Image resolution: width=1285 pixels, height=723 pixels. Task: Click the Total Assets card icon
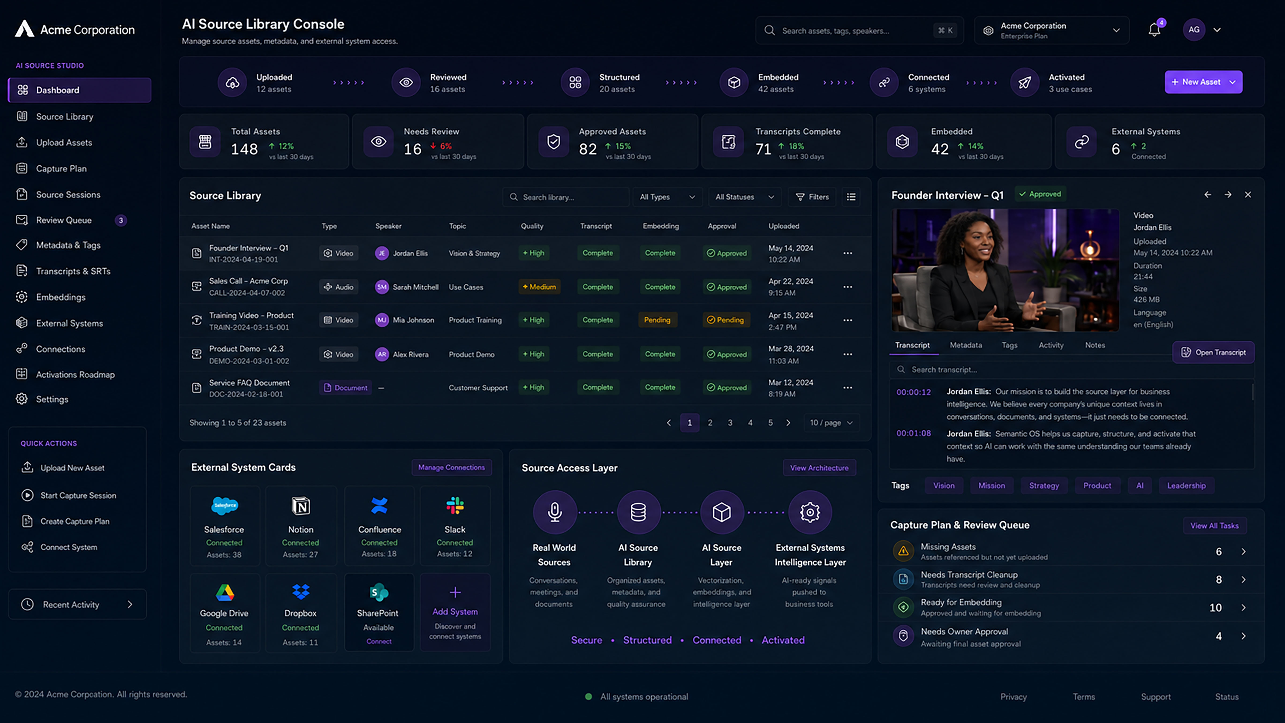(x=205, y=142)
